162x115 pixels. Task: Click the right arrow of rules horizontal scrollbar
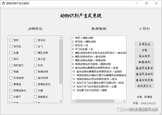(x=124, y=101)
